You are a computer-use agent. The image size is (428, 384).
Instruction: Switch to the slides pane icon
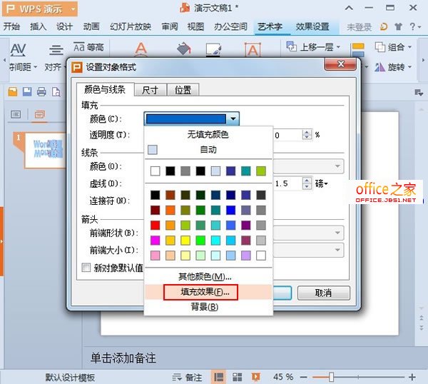(40, 114)
